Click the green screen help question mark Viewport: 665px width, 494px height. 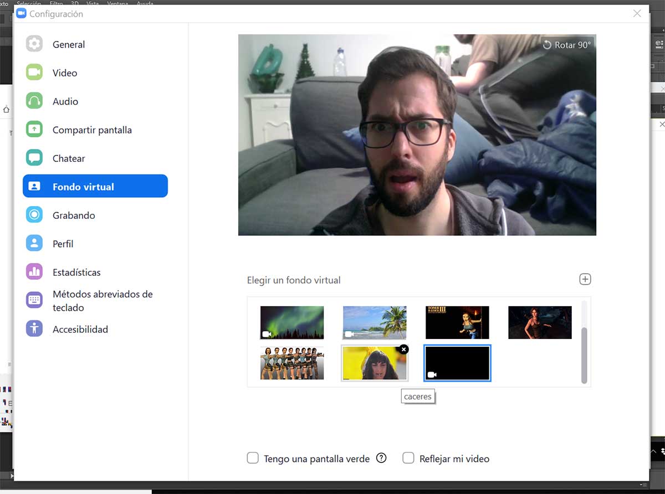[x=381, y=458]
